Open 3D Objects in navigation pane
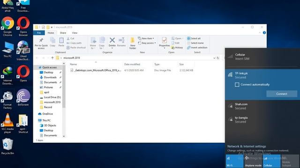This screenshot has width=300, height=168. coord(48,126)
